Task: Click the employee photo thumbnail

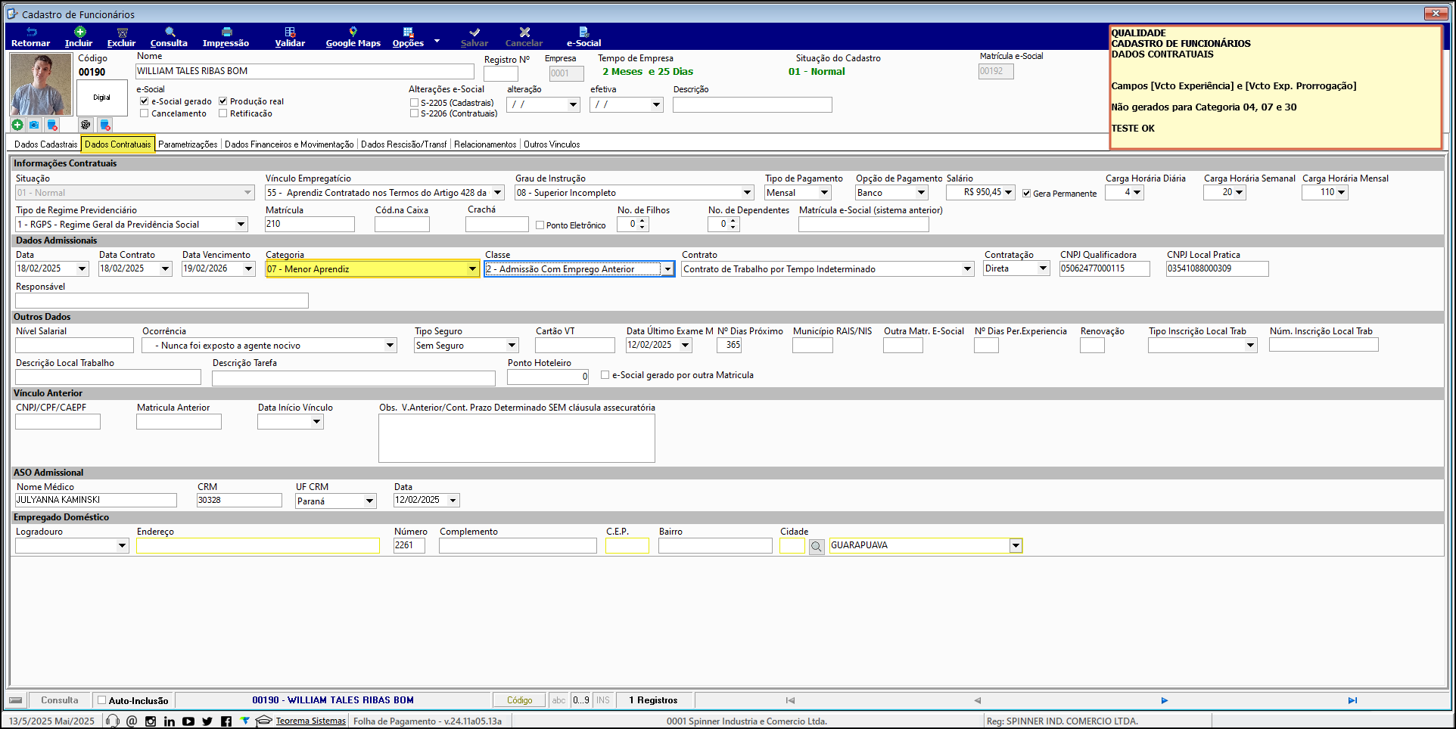Action: (x=41, y=85)
